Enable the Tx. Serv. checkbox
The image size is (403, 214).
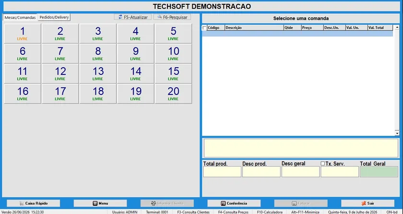[322, 164]
